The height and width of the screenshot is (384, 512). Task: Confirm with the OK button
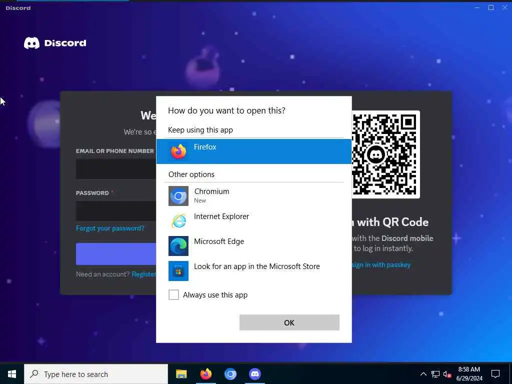(x=289, y=322)
